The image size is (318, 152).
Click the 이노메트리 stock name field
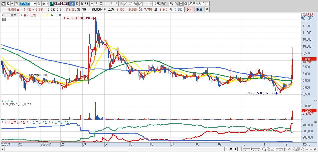coord(61,4)
